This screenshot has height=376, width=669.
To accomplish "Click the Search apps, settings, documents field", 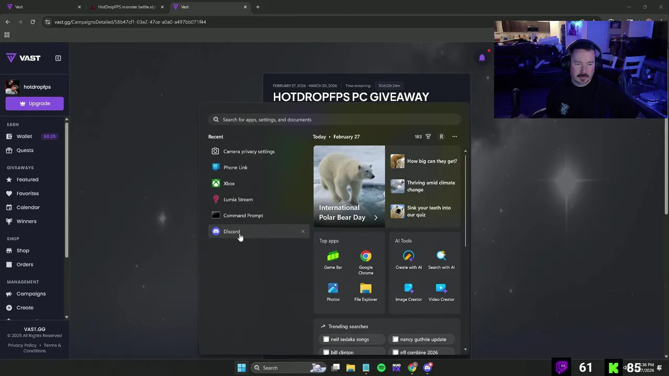I will pyautogui.click(x=334, y=120).
